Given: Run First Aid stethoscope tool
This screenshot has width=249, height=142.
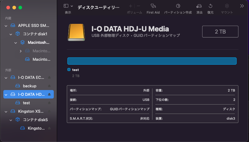Looking at the screenshot, I should [x=153, y=6].
